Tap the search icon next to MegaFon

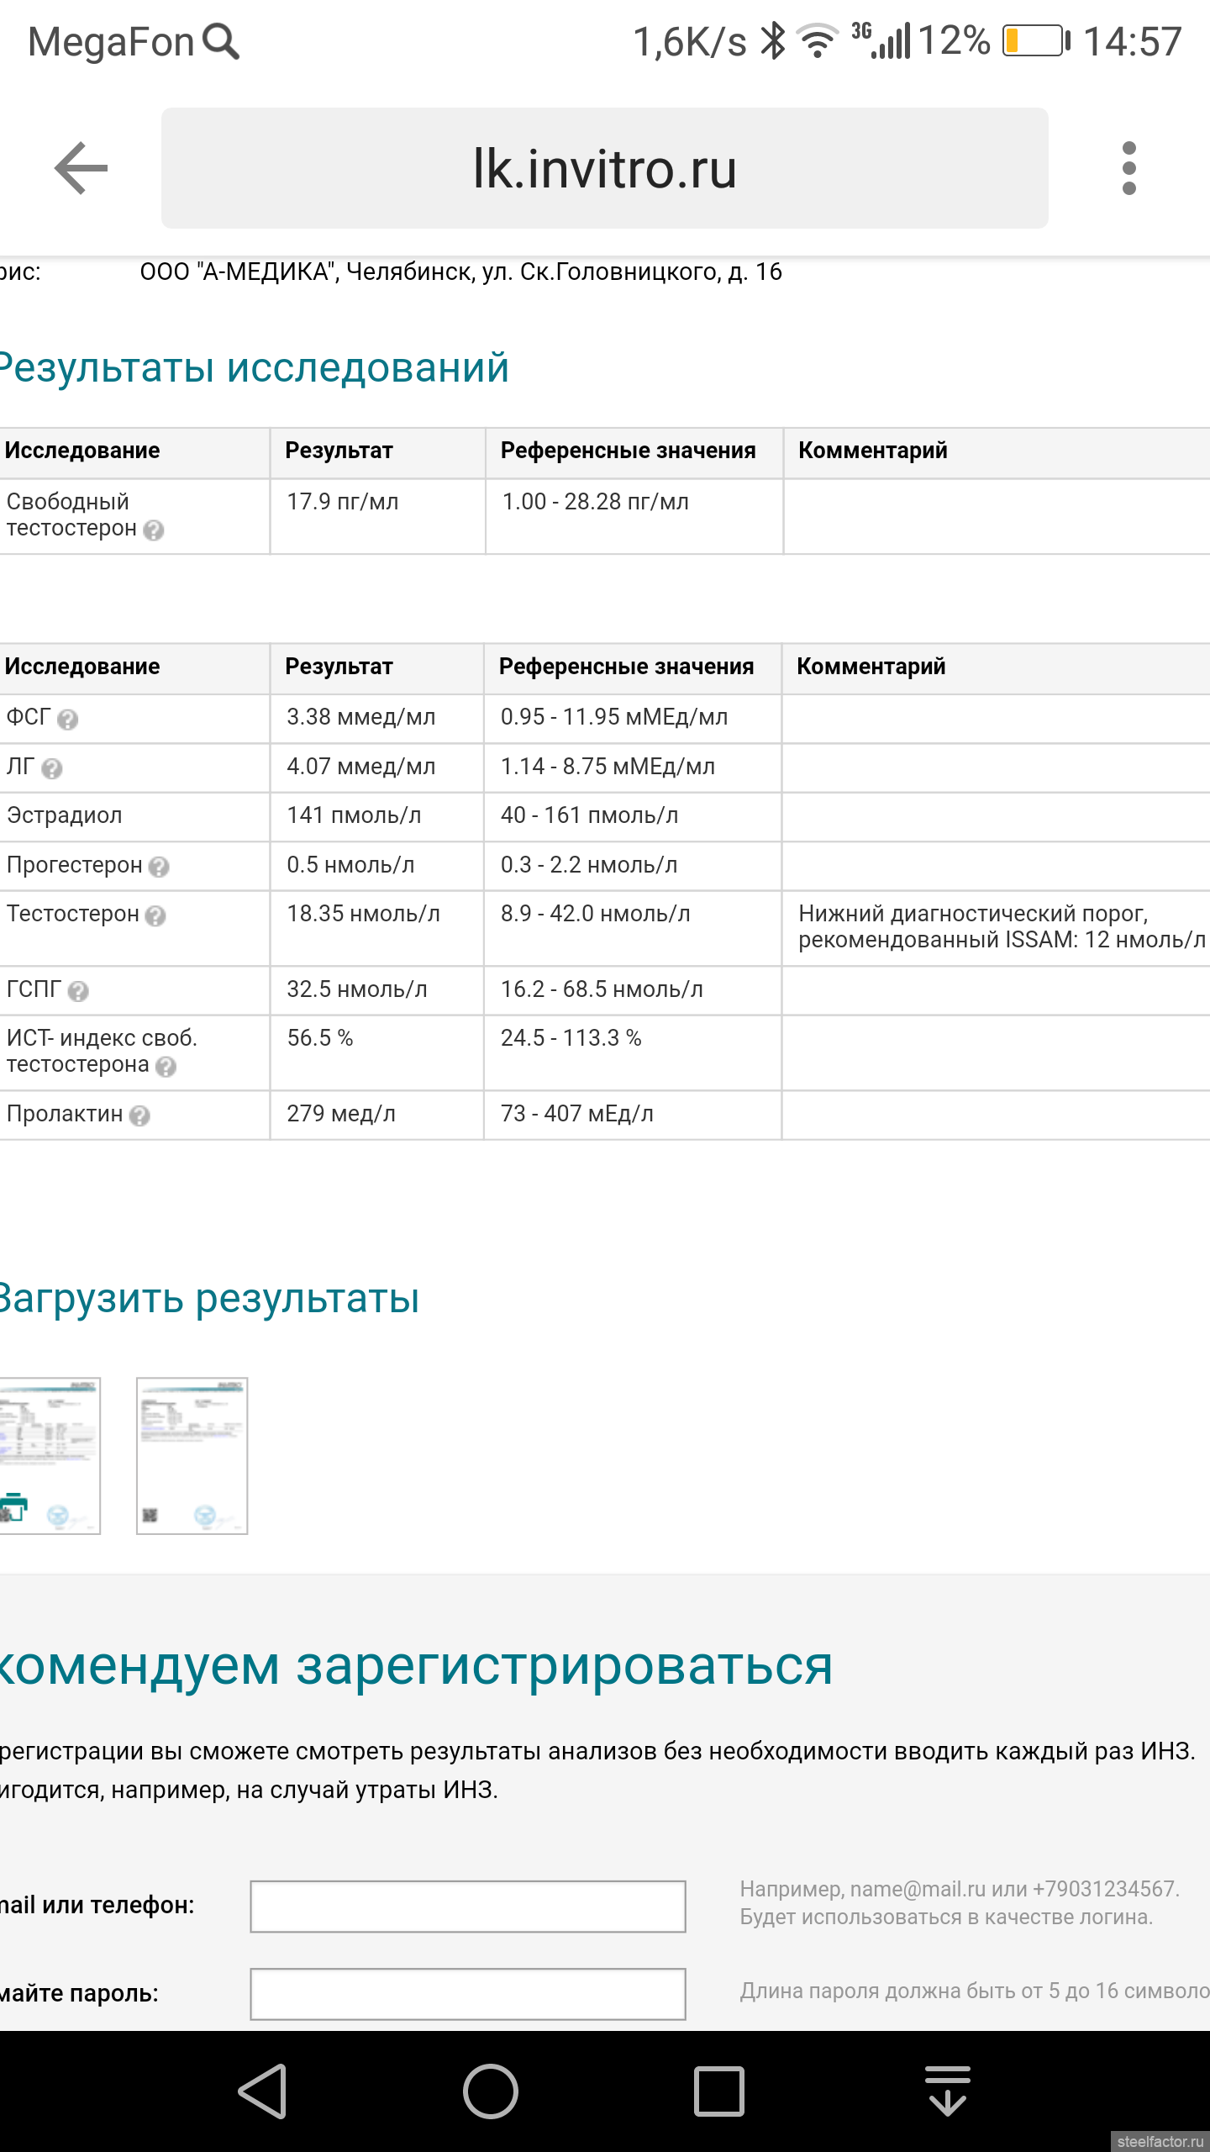222,41
